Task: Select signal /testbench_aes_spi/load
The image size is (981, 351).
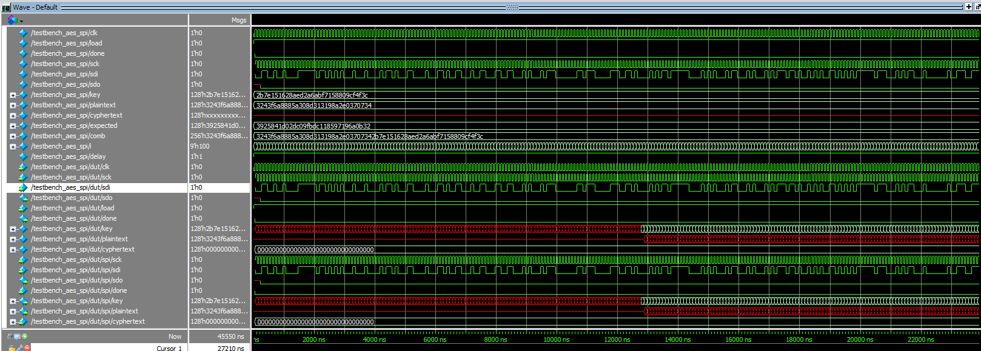Action: [67, 43]
